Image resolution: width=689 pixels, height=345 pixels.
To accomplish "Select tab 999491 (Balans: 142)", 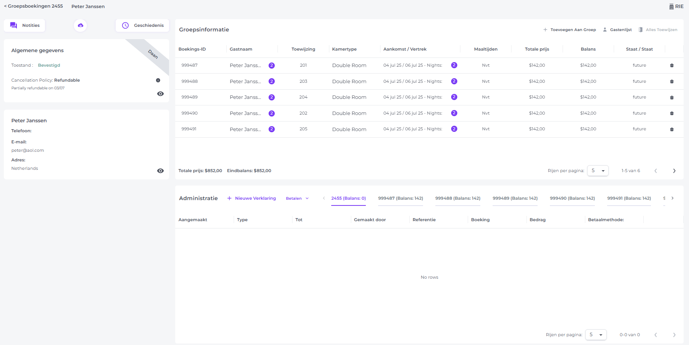I will pos(629,198).
